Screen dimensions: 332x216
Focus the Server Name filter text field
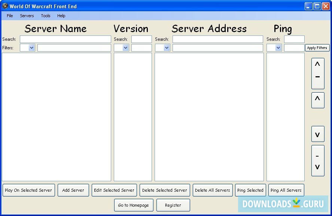(74, 48)
